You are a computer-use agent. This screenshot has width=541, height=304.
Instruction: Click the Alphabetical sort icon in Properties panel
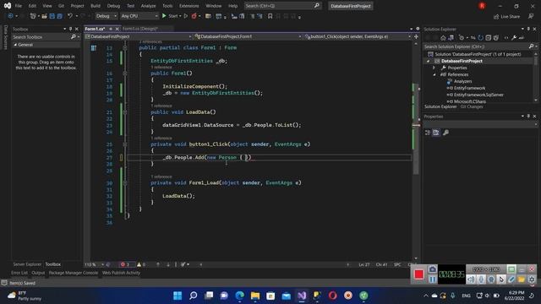436,133
